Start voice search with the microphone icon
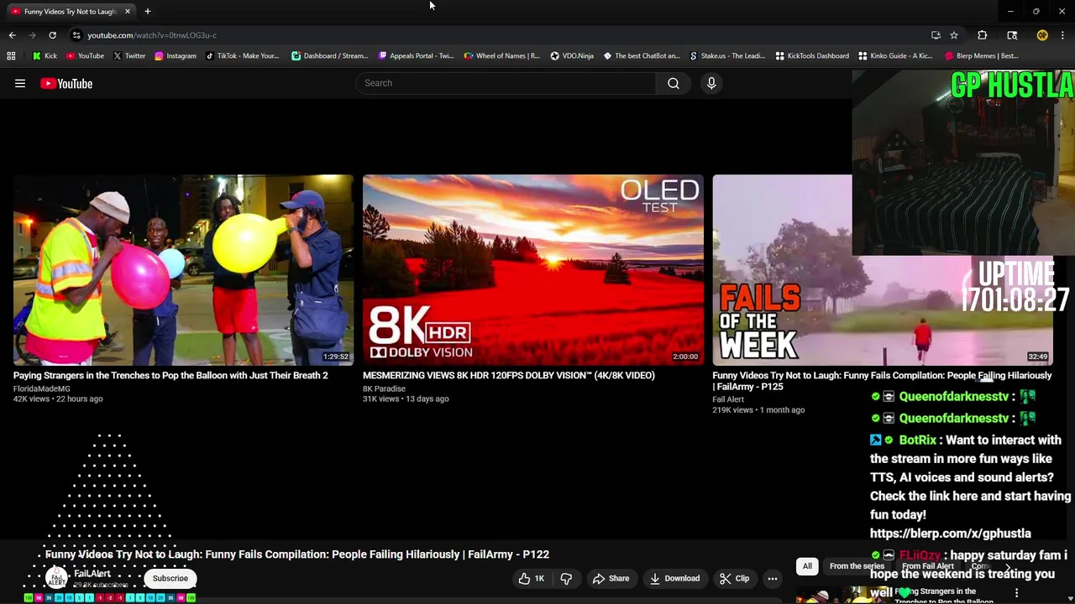Viewport: 1075px width, 604px height. point(711,83)
